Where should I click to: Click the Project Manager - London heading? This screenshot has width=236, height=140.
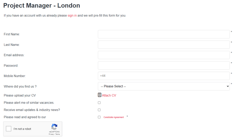(x=42, y=6)
